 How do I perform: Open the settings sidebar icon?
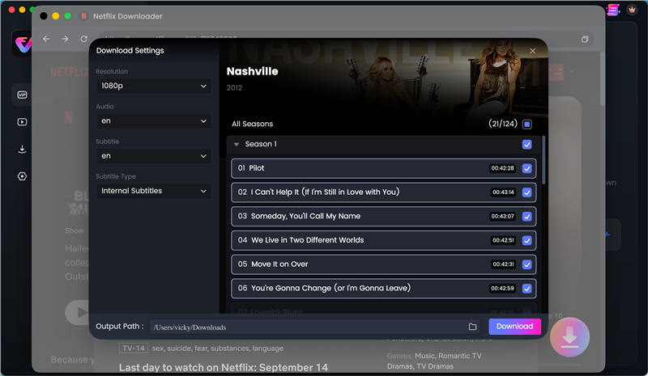(x=23, y=176)
